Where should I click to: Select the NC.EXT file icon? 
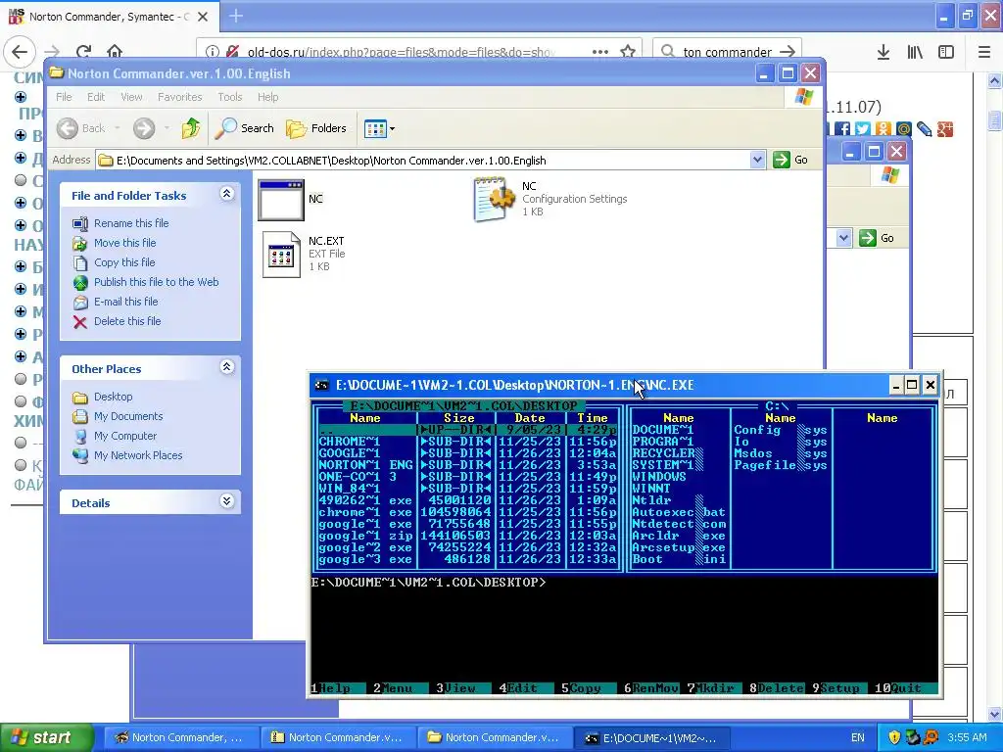pos(281,255)
